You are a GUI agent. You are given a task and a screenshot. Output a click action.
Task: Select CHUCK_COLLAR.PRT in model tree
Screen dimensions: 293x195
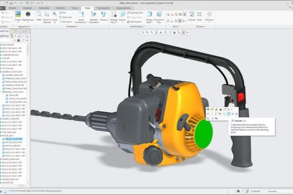click(18, 99)
